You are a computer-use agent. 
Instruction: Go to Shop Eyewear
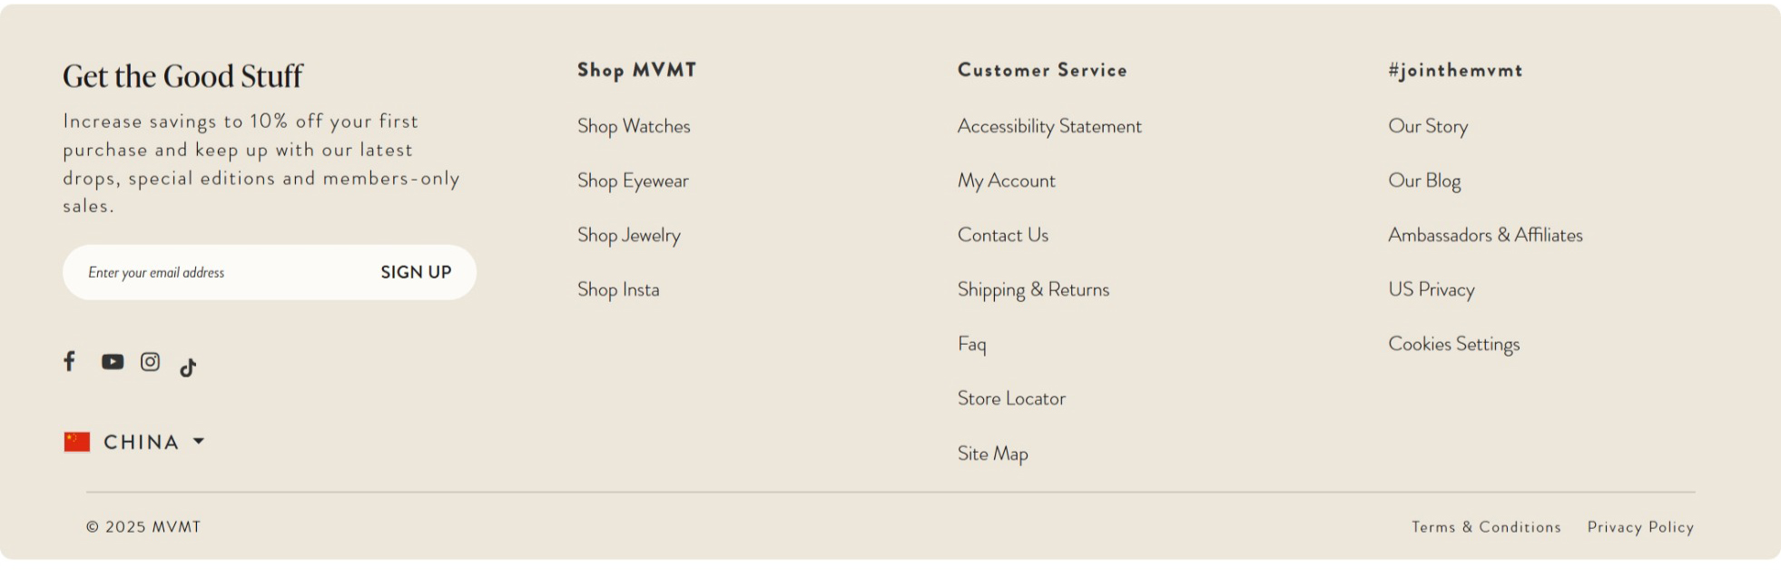633,181
